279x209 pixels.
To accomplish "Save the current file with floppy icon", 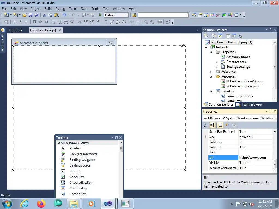I will click(31, 15).
